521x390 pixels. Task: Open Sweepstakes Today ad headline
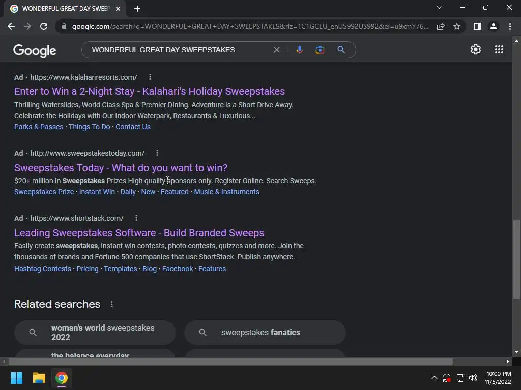point(121,168)
